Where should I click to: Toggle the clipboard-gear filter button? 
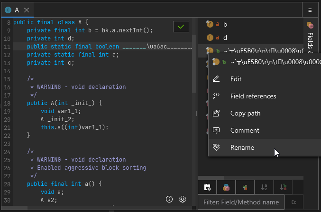click(207, 187)
